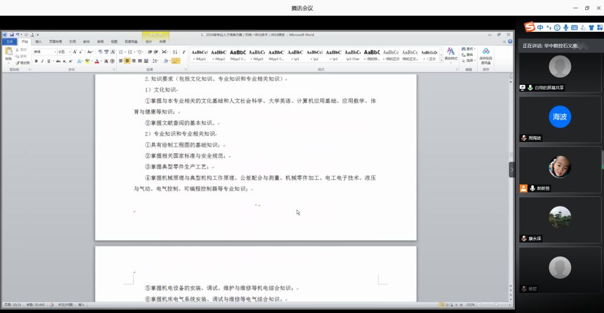Click the Sogou 中 Chinese mode toggle
Viewport: 604px width, 313px height.
[x=540, y=27]
